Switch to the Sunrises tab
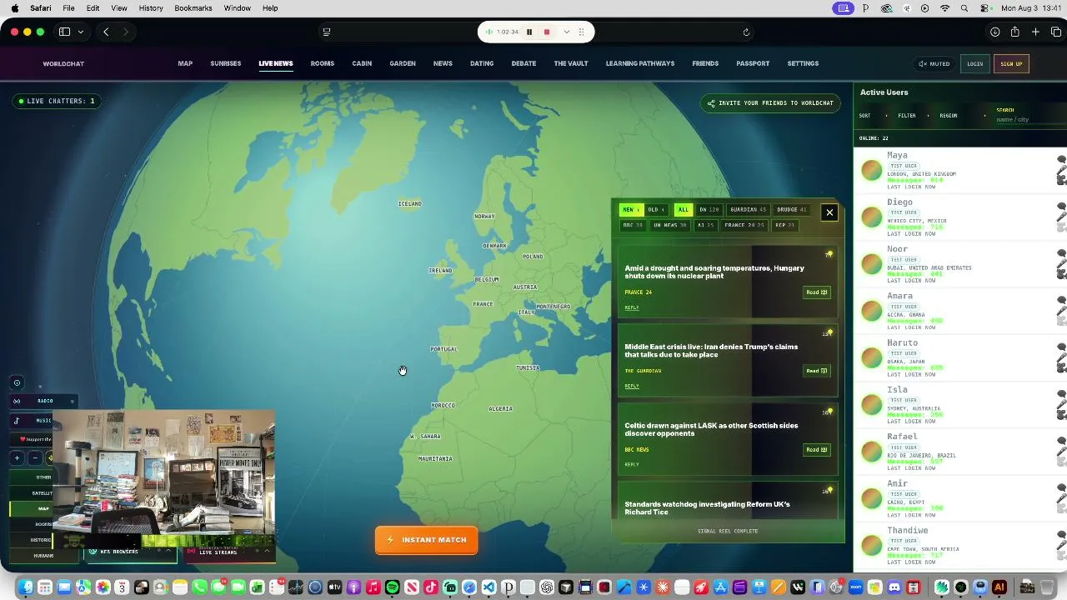 click(226, 63)
